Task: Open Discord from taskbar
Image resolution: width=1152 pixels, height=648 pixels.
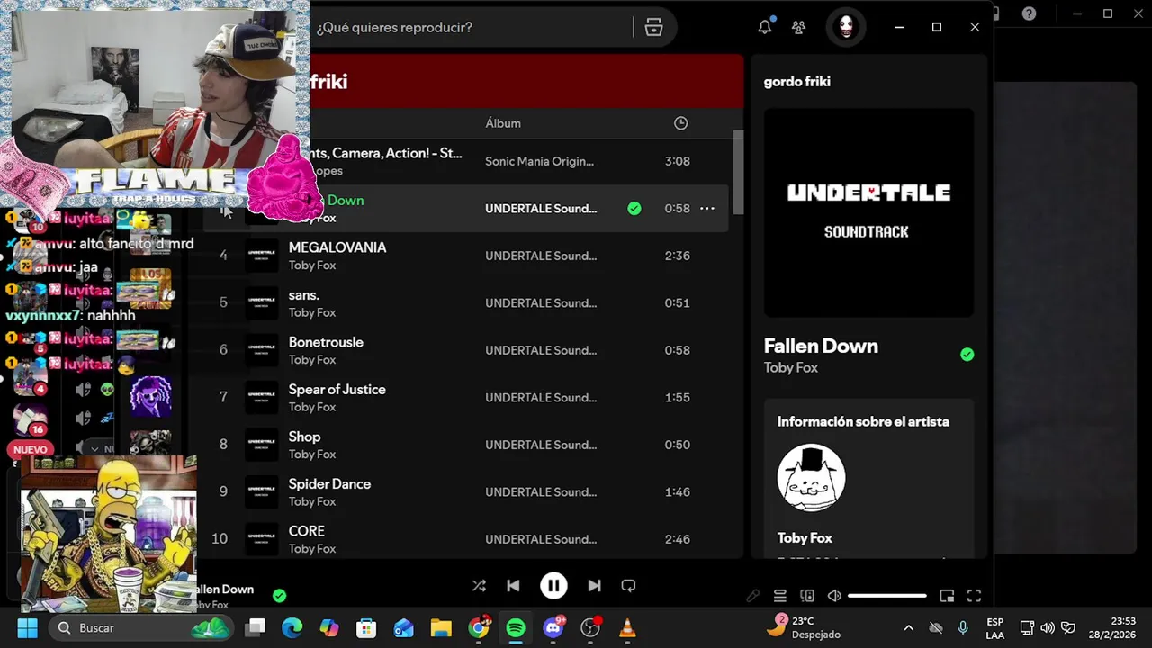Action: point(553,628)
